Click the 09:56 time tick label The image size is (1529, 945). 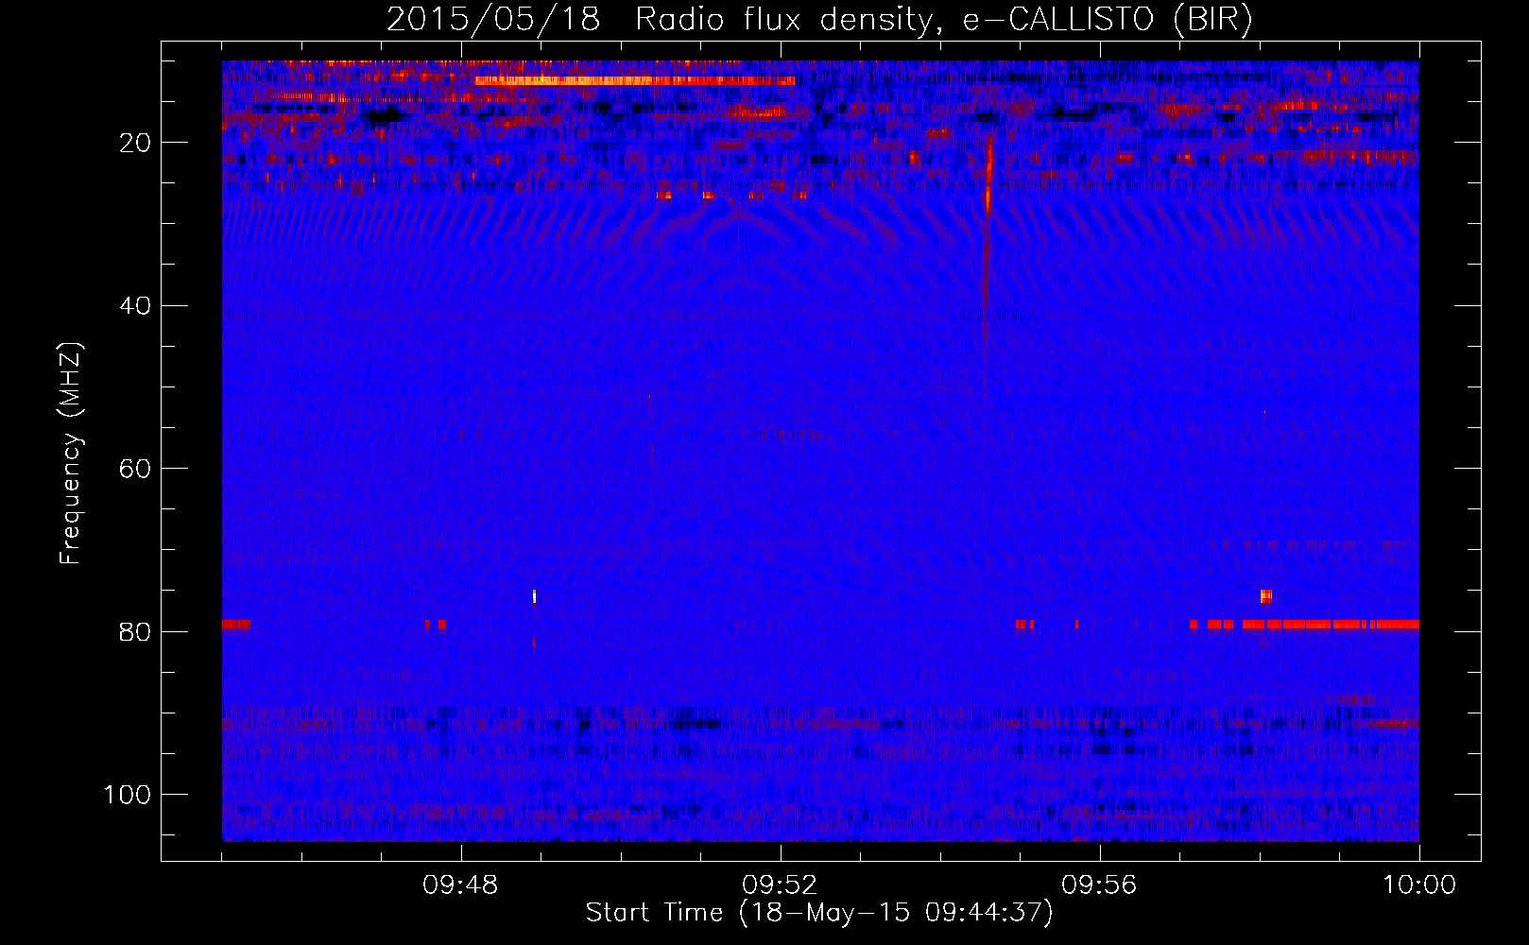point(1100,885)
